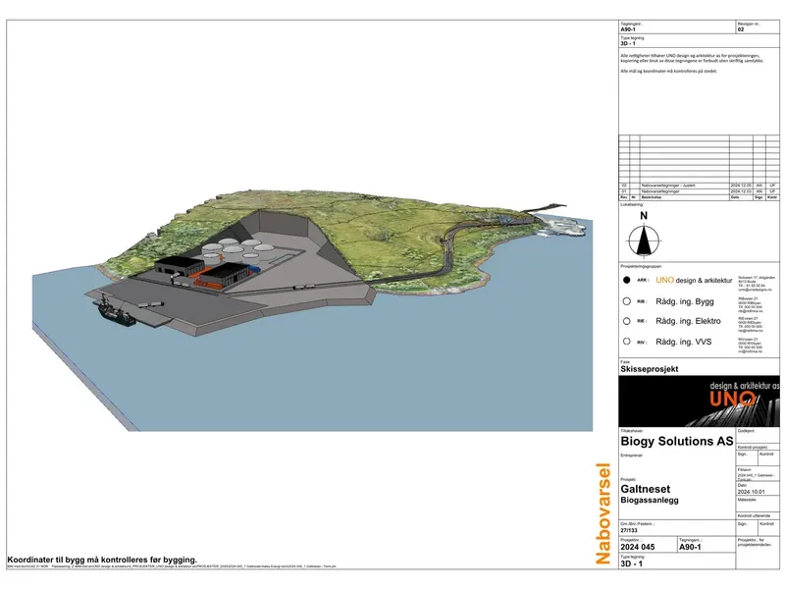Click revision date '2024.12.05'
Viewport: 785px width, 589px height.
pyautogui.click(x=741, y=186)
